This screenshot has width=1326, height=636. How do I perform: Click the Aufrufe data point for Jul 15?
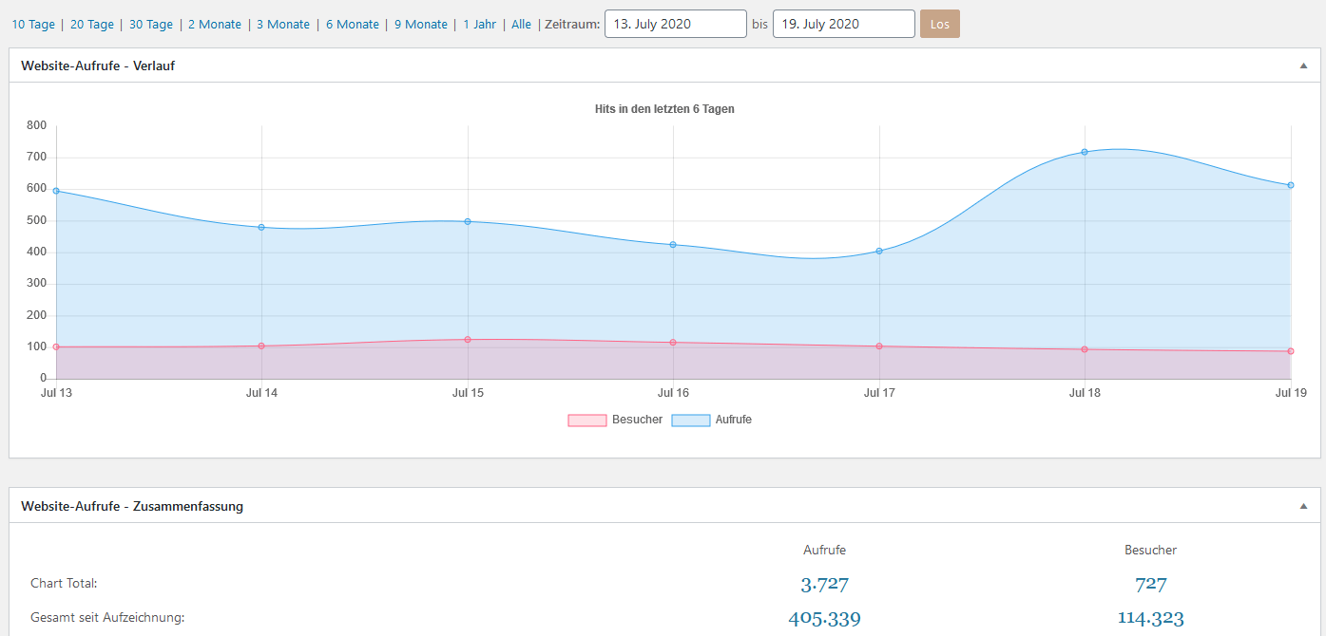pyautogui.click(x=468, y=221)
